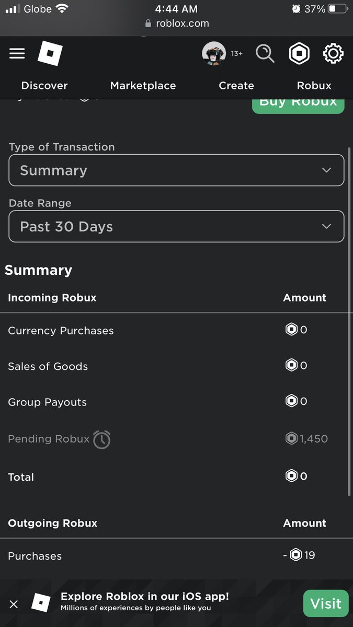353x627 pixels.
Task: Select the Sales of Goods row label
Action: point(48,366)
